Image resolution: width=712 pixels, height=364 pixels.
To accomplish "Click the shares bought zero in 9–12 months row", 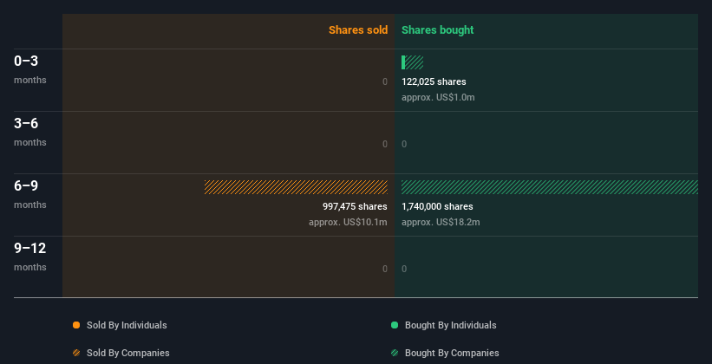I will (404, 269).
